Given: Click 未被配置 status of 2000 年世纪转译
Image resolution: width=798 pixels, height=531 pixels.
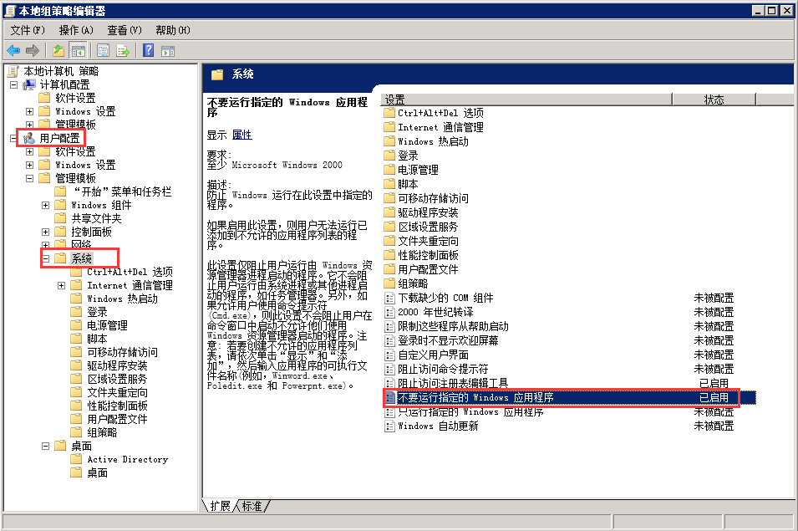Looking at the screenshot, I should coord(714,312).
